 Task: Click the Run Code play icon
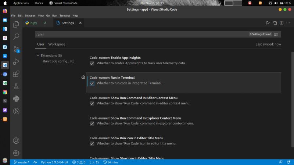point(268,23)
